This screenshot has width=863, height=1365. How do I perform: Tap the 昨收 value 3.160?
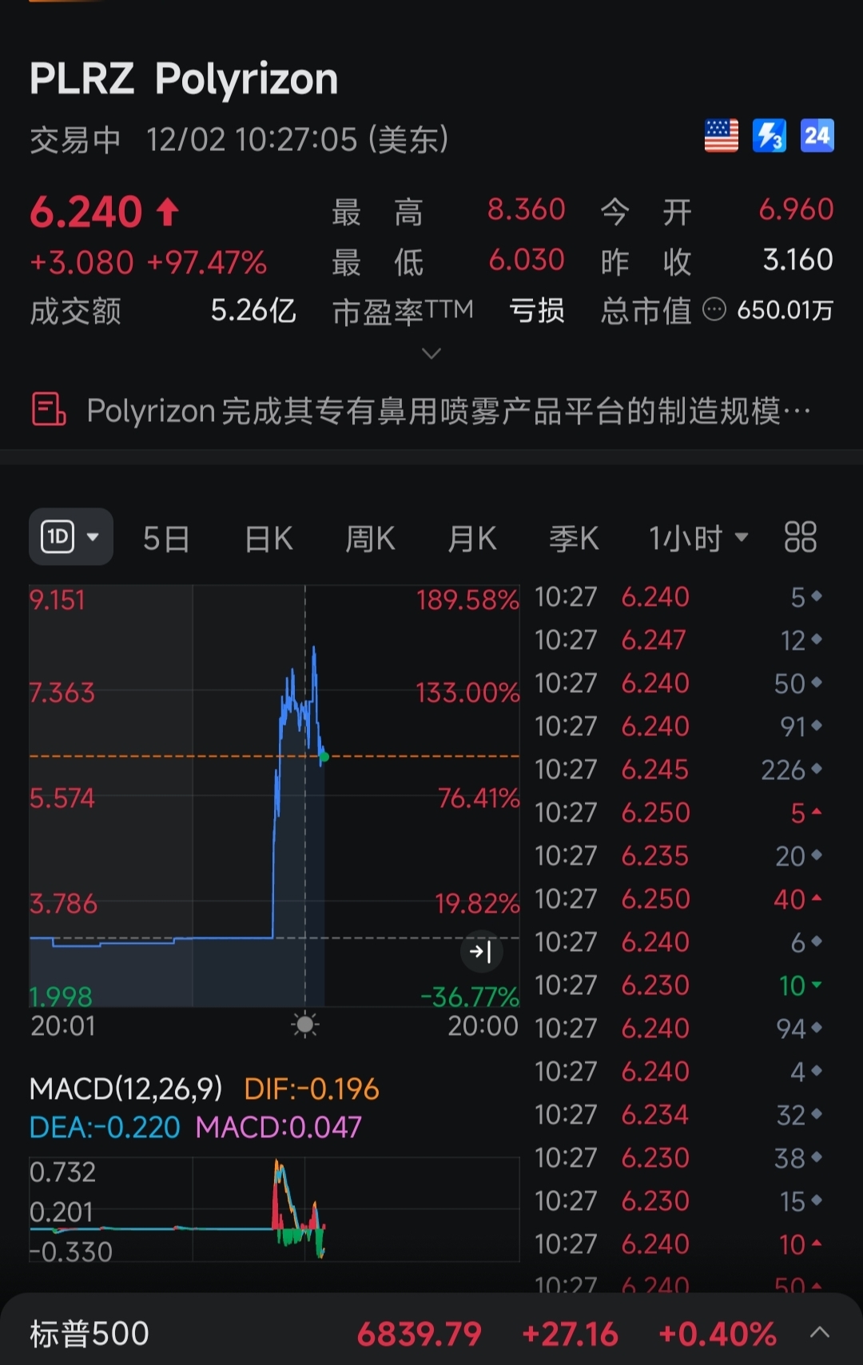(797, 260)
